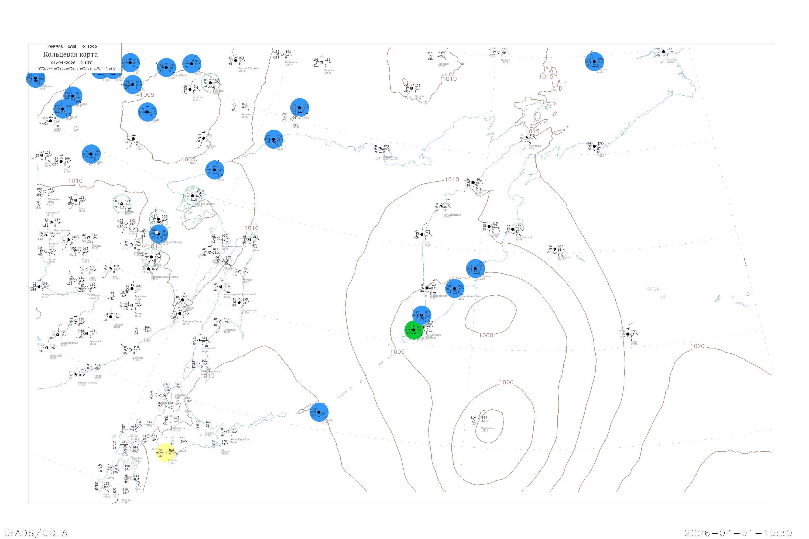The width and height of the screenshot is (809, 539).
Task: Click the '01/04/2026 12 UTC' date text
Action: tap(71, 63)
